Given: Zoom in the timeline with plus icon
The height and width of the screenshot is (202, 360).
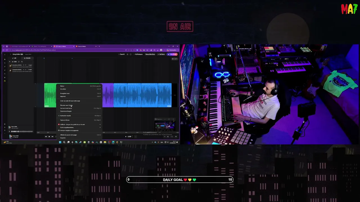Looking at the screenshot, I should [168, 137].
